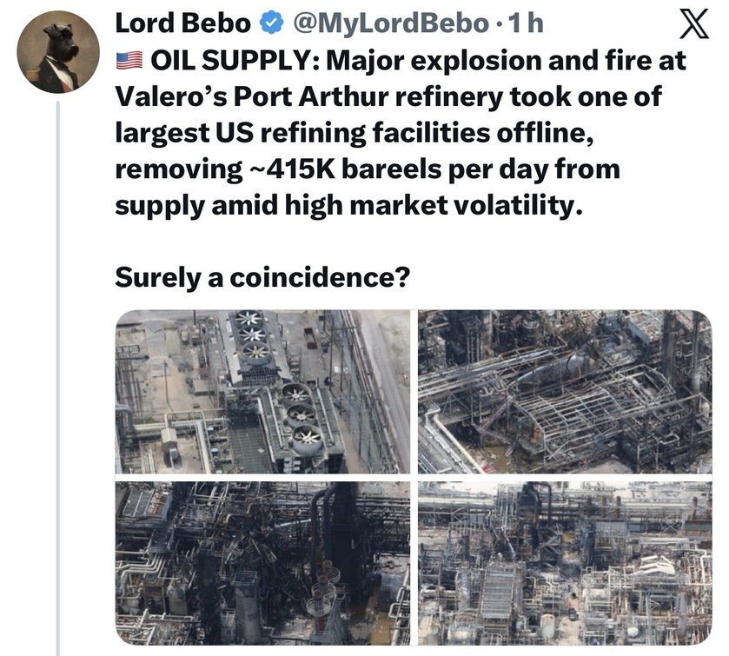
Task: Open the bottom-right damaged refinery photo
Action: tap(564, 552)
